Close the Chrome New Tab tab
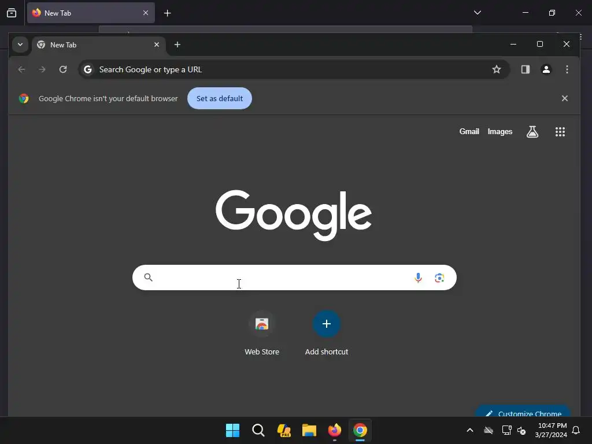The image size is (592, 444). tap(157, 45)
